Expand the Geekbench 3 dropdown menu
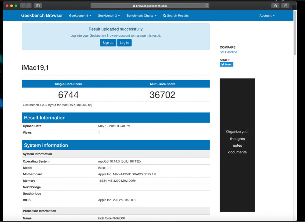Viewport: 305px width, 222px height. (x=109, y=16)
